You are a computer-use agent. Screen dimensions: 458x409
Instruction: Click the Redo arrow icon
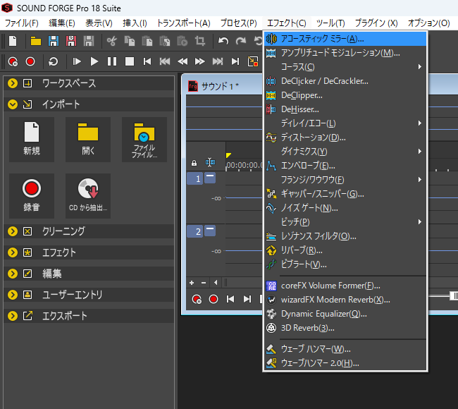(241, 41)
